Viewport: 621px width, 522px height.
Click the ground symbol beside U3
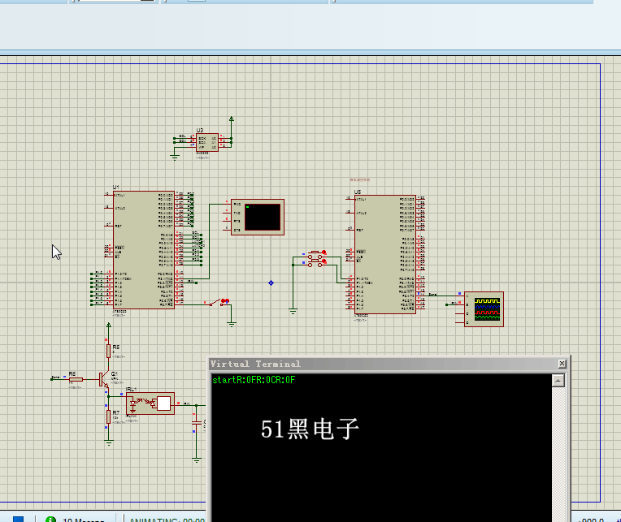coord(175,157)
